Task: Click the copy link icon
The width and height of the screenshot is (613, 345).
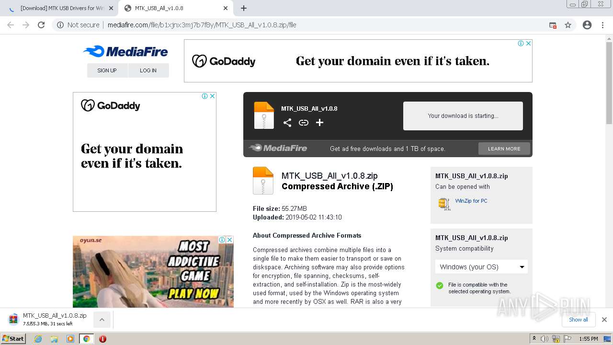Action: (304, 123)
